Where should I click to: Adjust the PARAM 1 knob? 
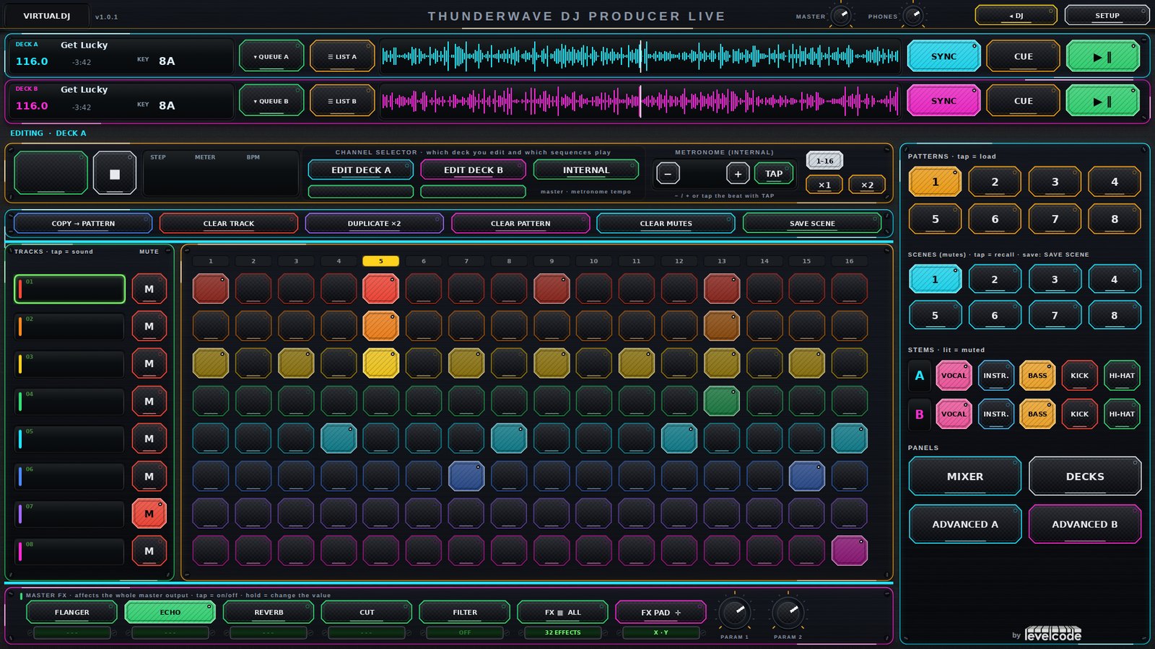pos(735,613)
